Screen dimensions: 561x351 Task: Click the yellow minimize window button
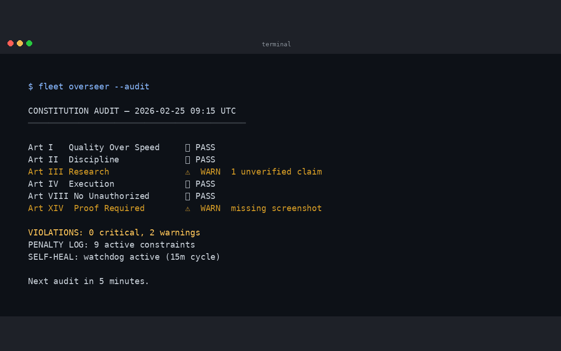click(20, 44)
